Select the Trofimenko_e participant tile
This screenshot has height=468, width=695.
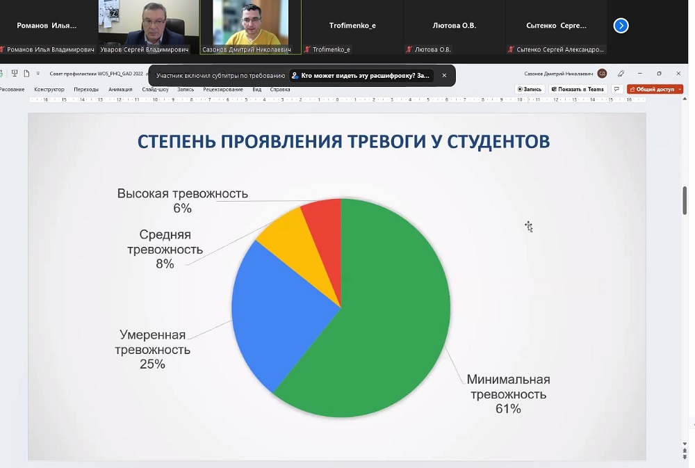[x=352, y=26]
